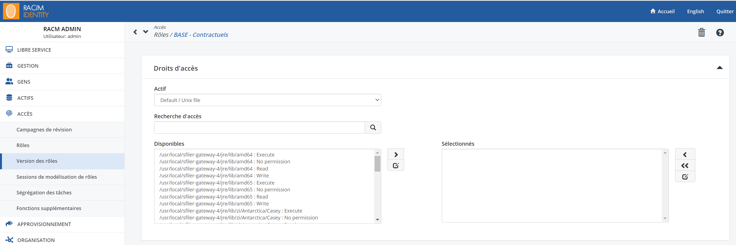Select Antarctica/Casey : No permission entry
The height and width of the screenshot is (245, 736).
coord(239,218)
